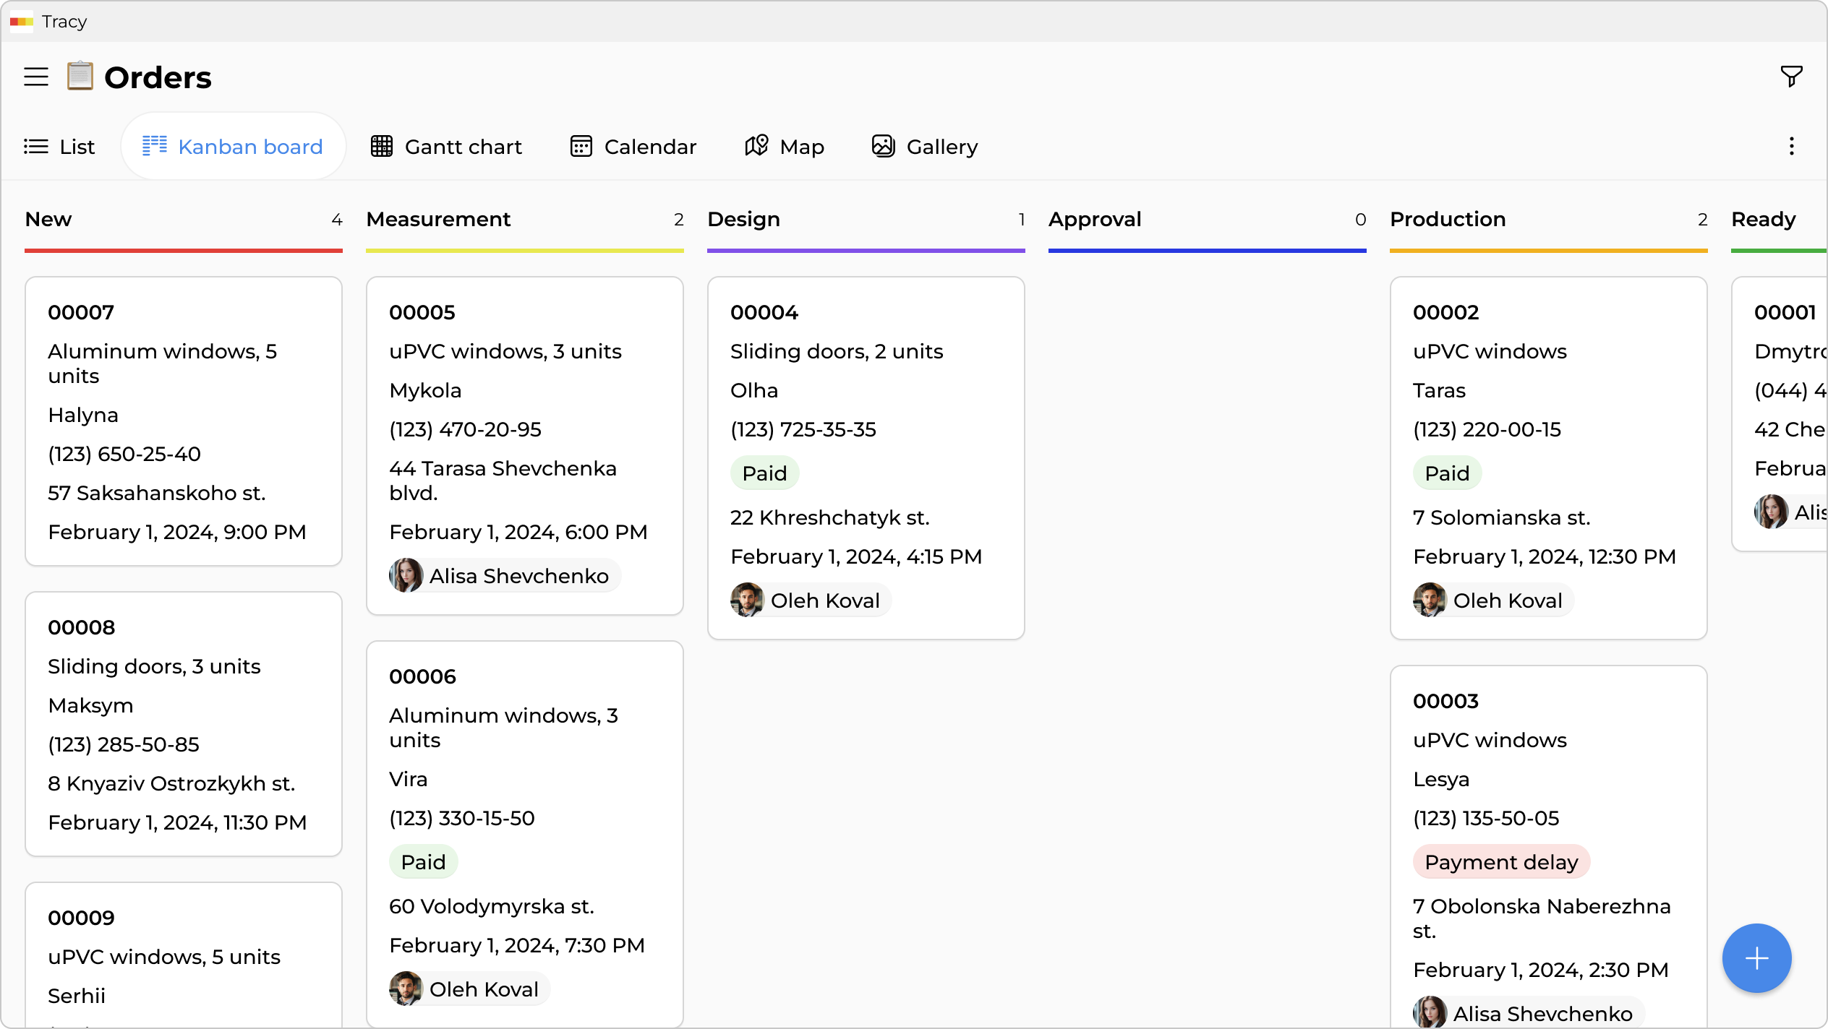Open the hamburger navigation menu
The width and height of the screenshot is (1828, 1029).
(x=35, y=77)
